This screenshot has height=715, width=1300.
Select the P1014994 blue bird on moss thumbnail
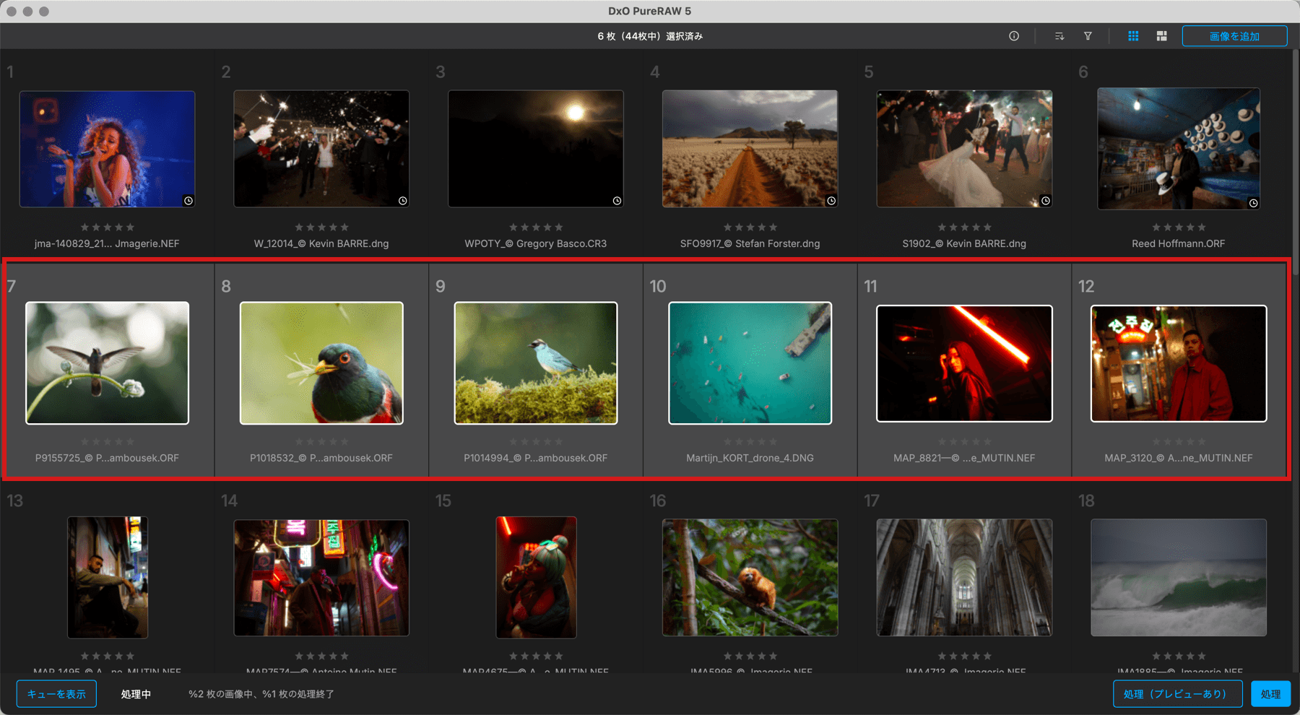(536, 363)
